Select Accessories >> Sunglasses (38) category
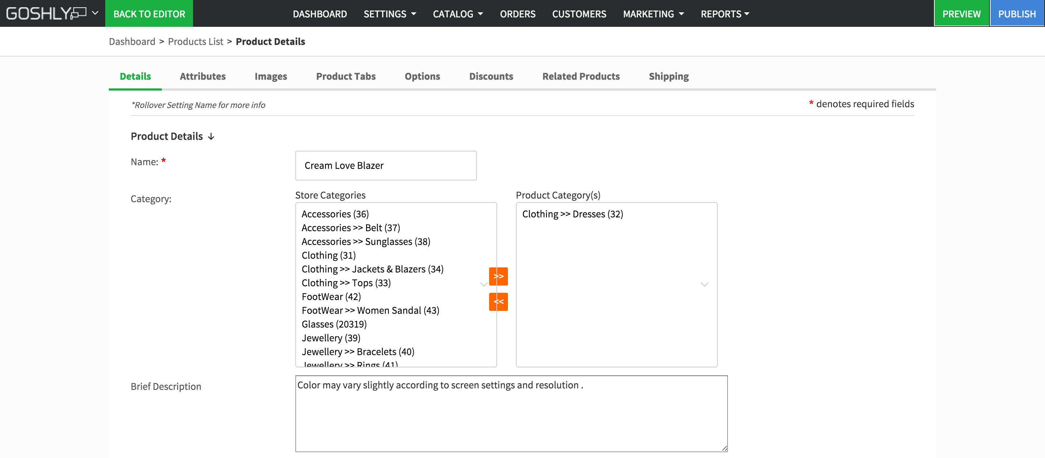The height and width of the screenshot is (458, 1045). 365,241
